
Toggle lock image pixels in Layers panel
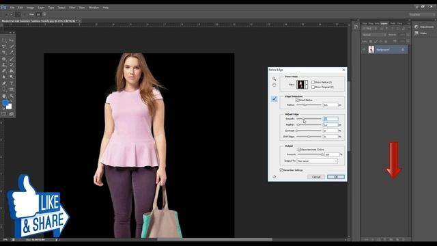[376, 41]
